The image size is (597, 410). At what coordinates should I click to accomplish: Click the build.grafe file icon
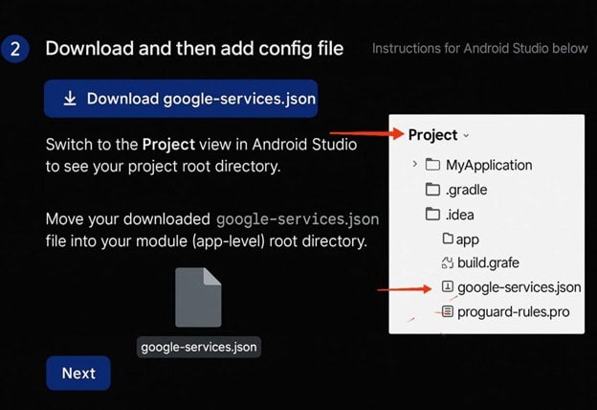pos(448,262)
